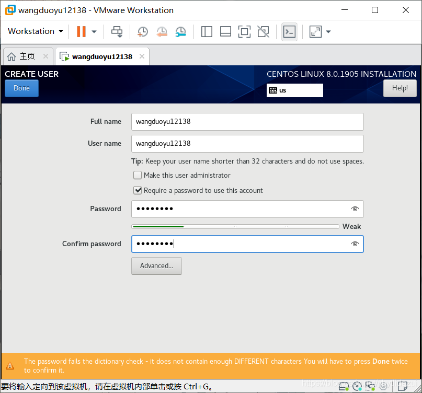Click the VMware Workstation logo in the title bar

pos(10,10)
